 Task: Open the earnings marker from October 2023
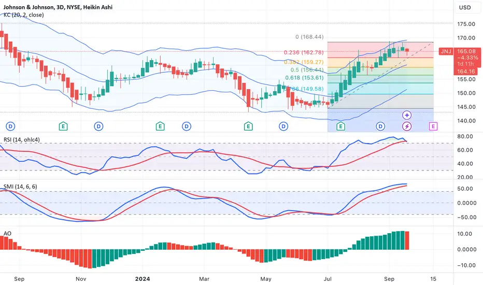coord(63,126)
